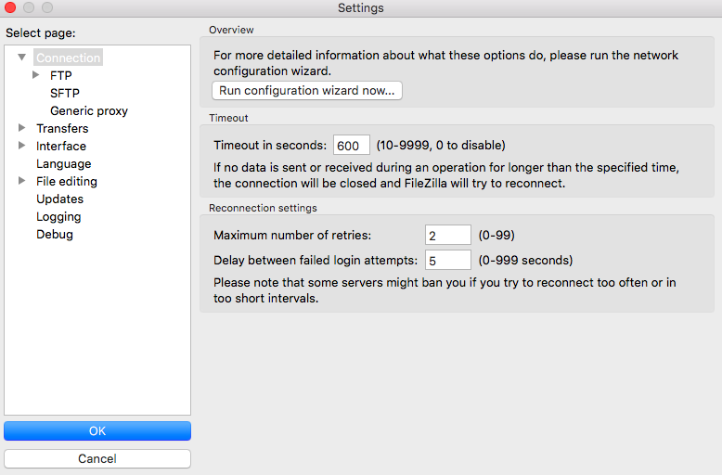Click the 'Timeout in seconds:' label

coord(270,146)
